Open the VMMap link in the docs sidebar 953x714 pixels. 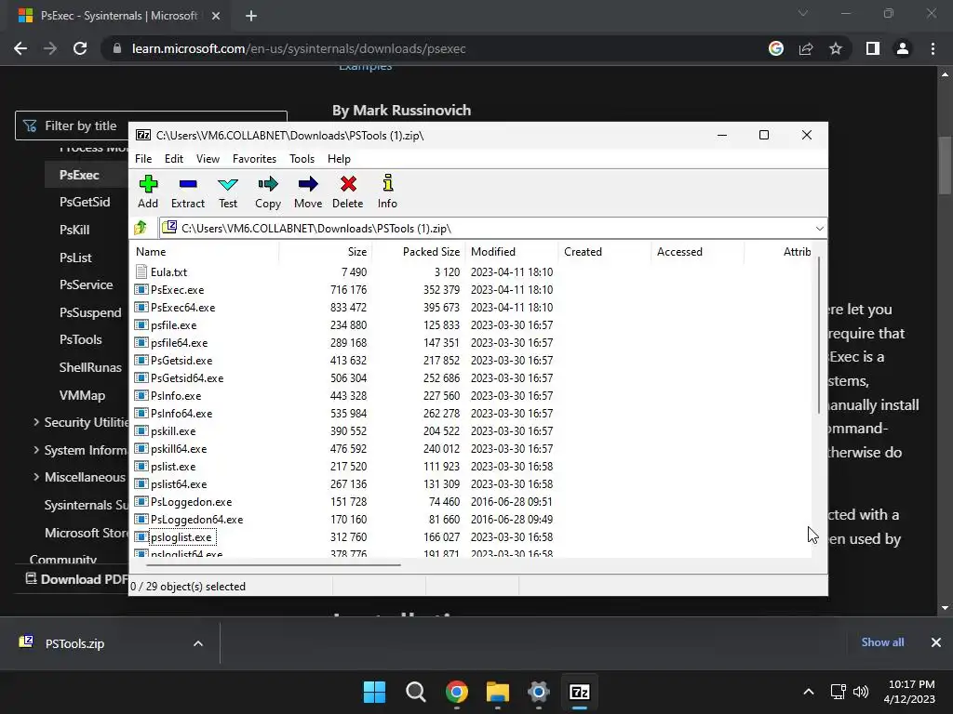(x=83, y=395)
